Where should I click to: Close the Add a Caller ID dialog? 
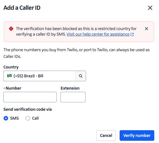(150, 8)
